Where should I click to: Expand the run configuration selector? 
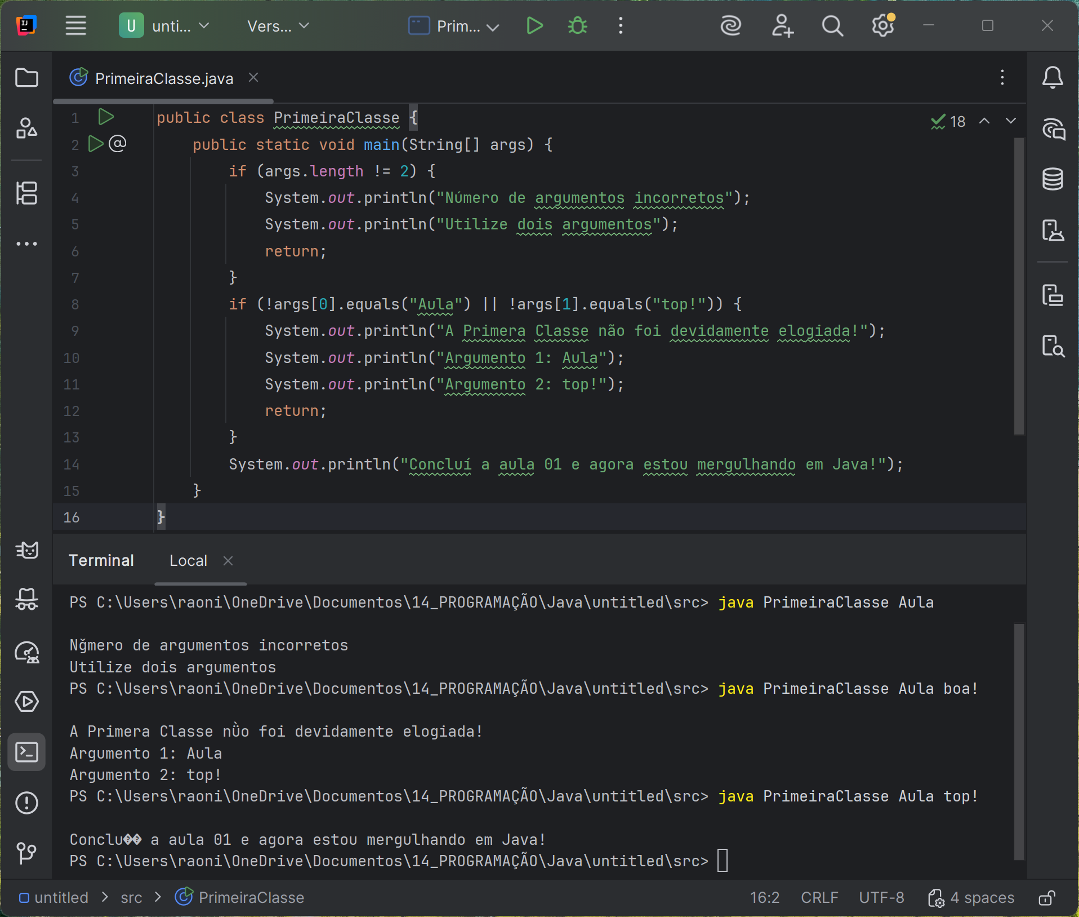pos(454,26)
